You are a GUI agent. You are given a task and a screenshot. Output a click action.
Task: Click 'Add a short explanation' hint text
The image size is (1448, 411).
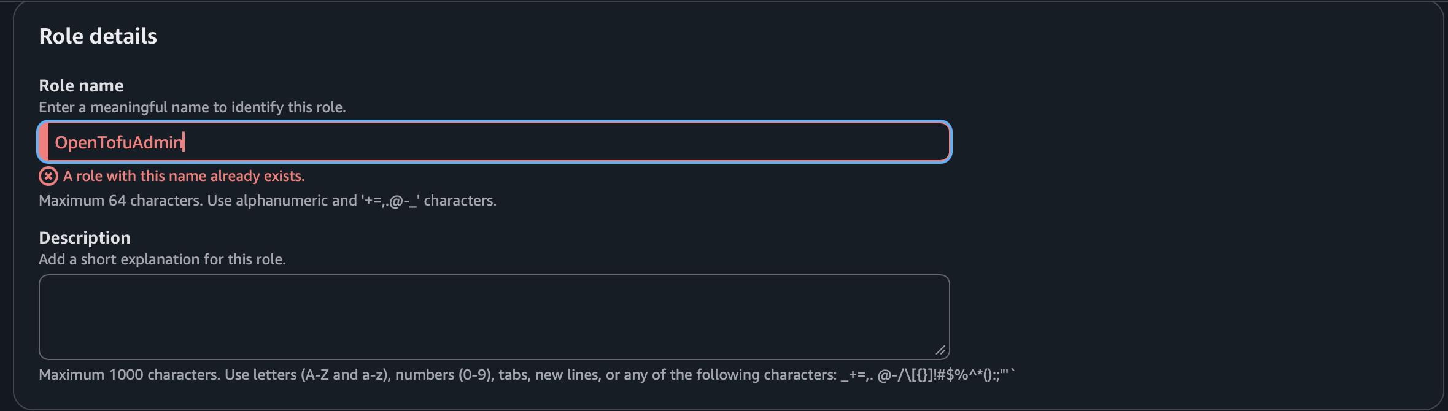pyautogui.click(x=162, y=259)
